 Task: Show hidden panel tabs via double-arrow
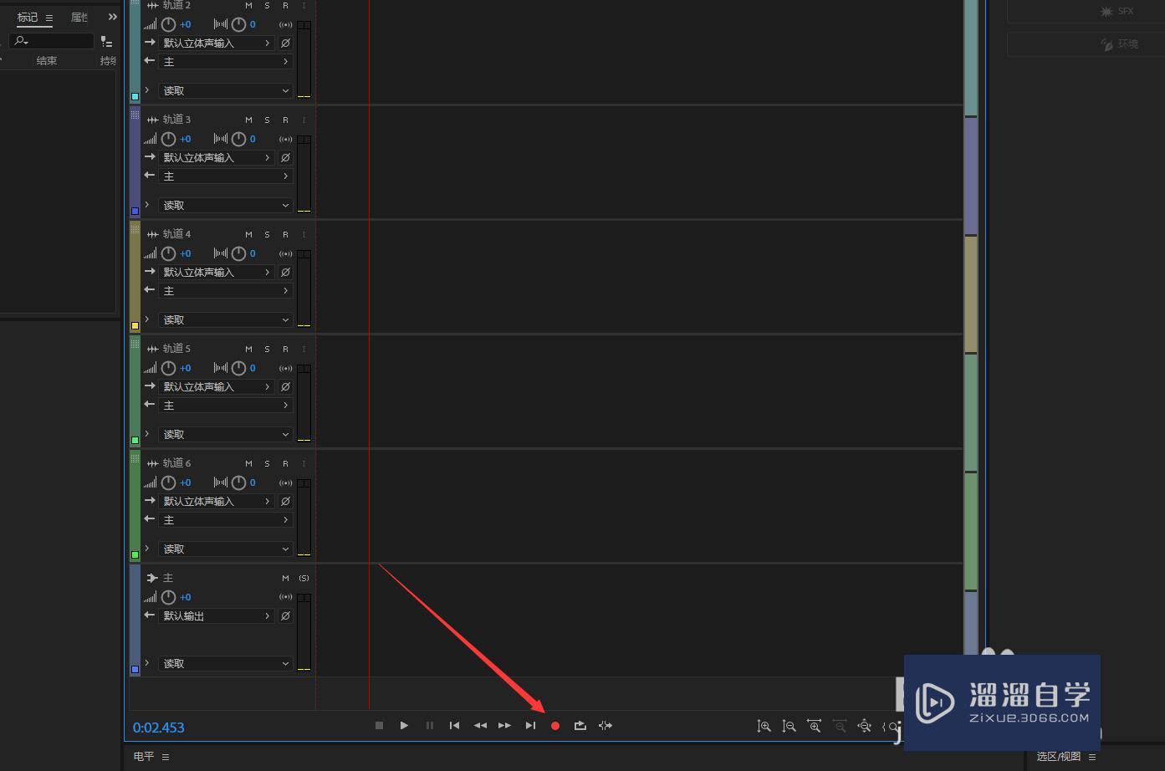113,17
